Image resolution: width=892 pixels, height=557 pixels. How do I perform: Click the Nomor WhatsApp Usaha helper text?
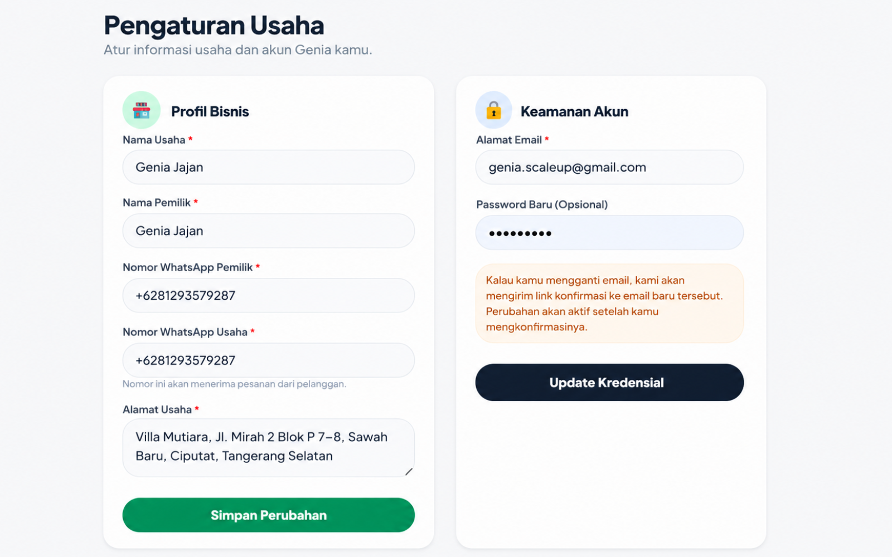point(234,384)
